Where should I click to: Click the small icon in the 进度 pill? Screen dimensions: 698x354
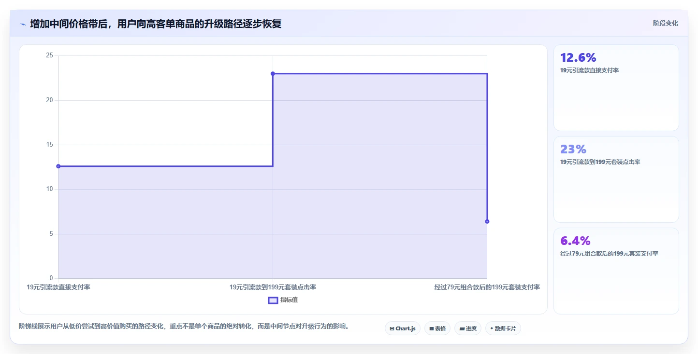462,328
